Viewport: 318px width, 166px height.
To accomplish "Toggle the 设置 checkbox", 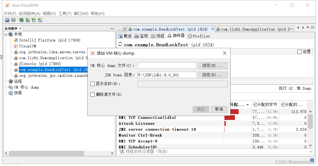I will tap(299, 52).
